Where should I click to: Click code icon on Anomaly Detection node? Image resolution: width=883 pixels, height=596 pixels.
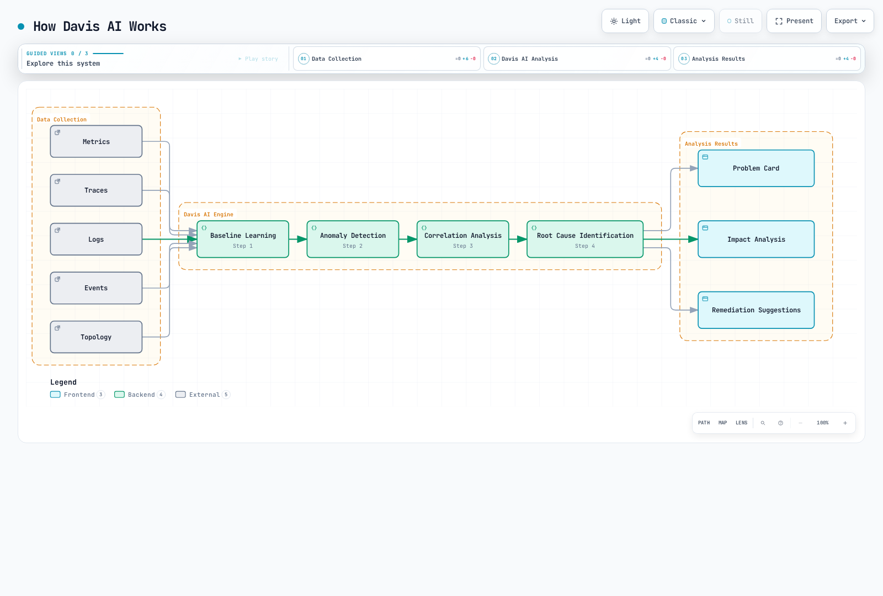[x=314, y=228]
